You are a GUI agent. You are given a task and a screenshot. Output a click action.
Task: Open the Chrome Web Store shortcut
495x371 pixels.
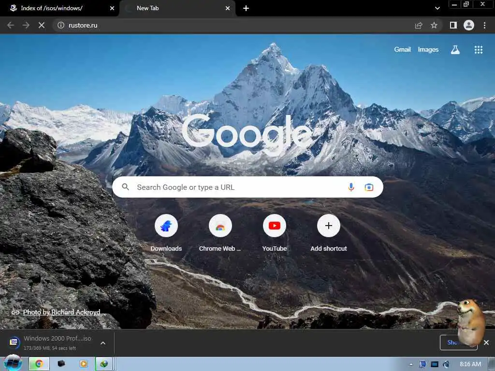(x=220, y=233)
